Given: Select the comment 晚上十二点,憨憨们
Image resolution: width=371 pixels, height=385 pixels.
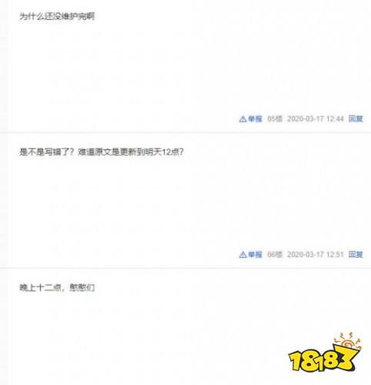Looking at the screenshot, I should 57,288.
